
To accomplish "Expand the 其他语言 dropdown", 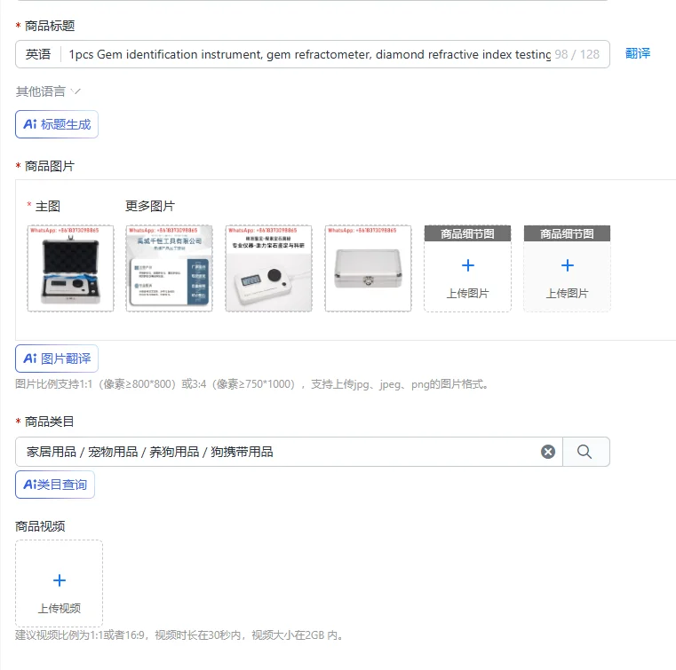I will coord(48,91).
